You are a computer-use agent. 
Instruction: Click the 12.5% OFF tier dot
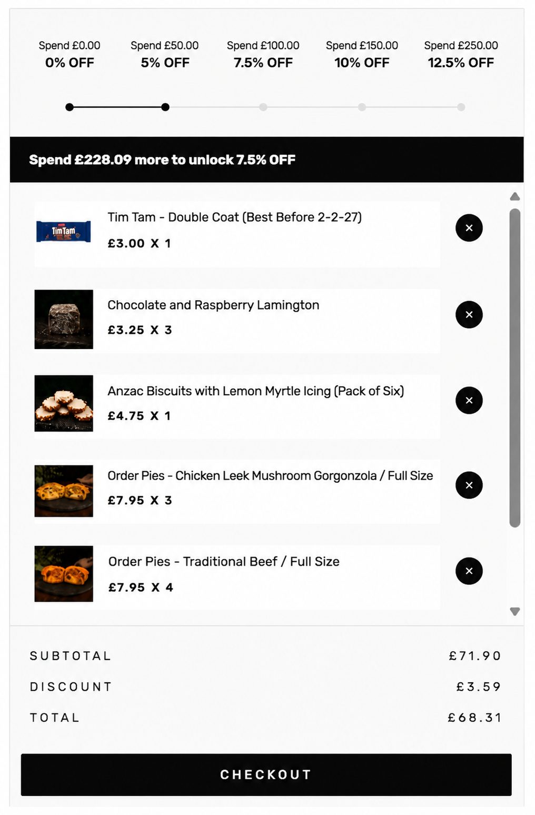click(x=461, y=107)
